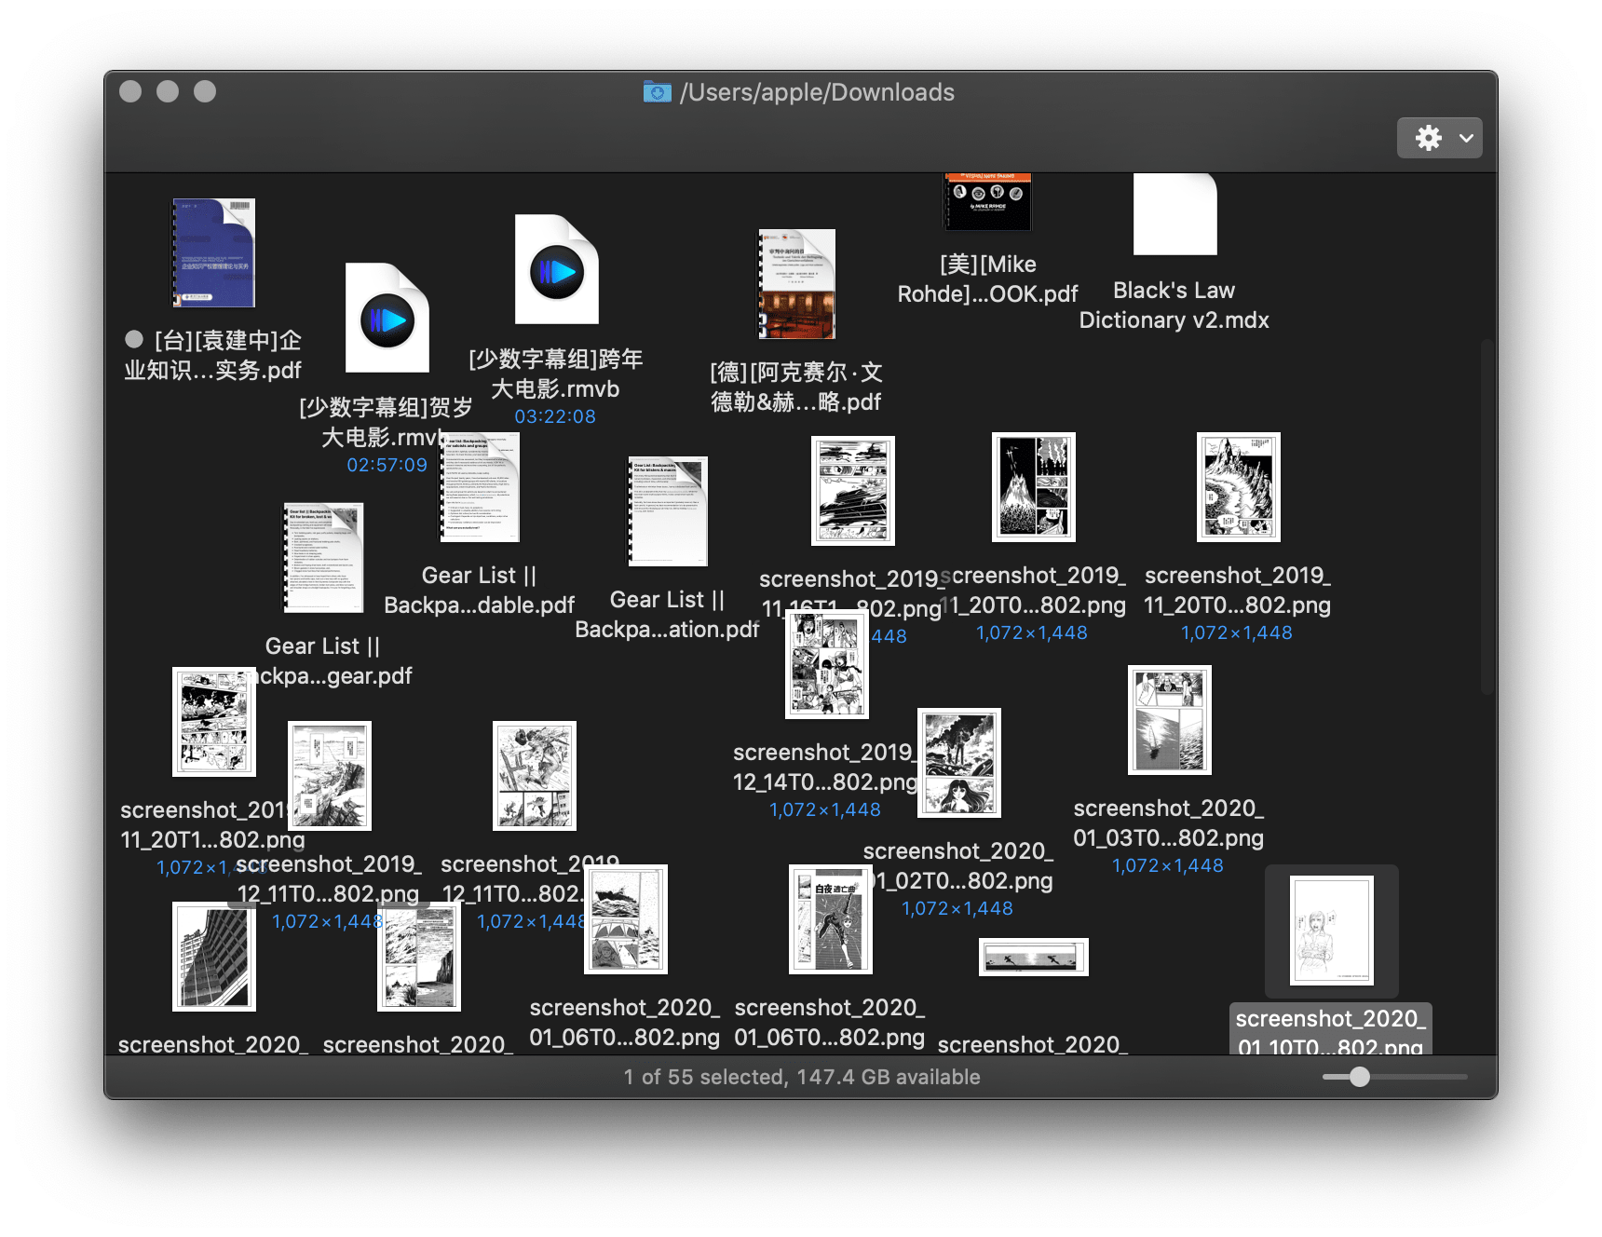Screen dimensions: 1602x1237
Task: Select the Mike Rohde PDF file icon
Action: pyautogui.click(x=987, y=201)
